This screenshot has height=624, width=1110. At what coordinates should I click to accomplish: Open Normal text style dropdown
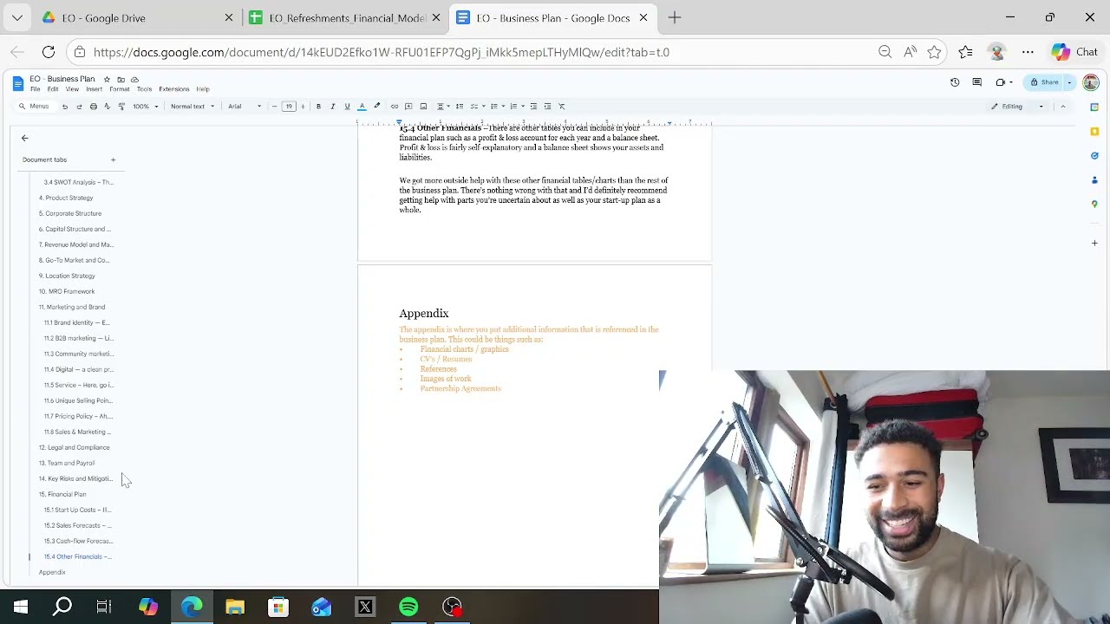192,107
